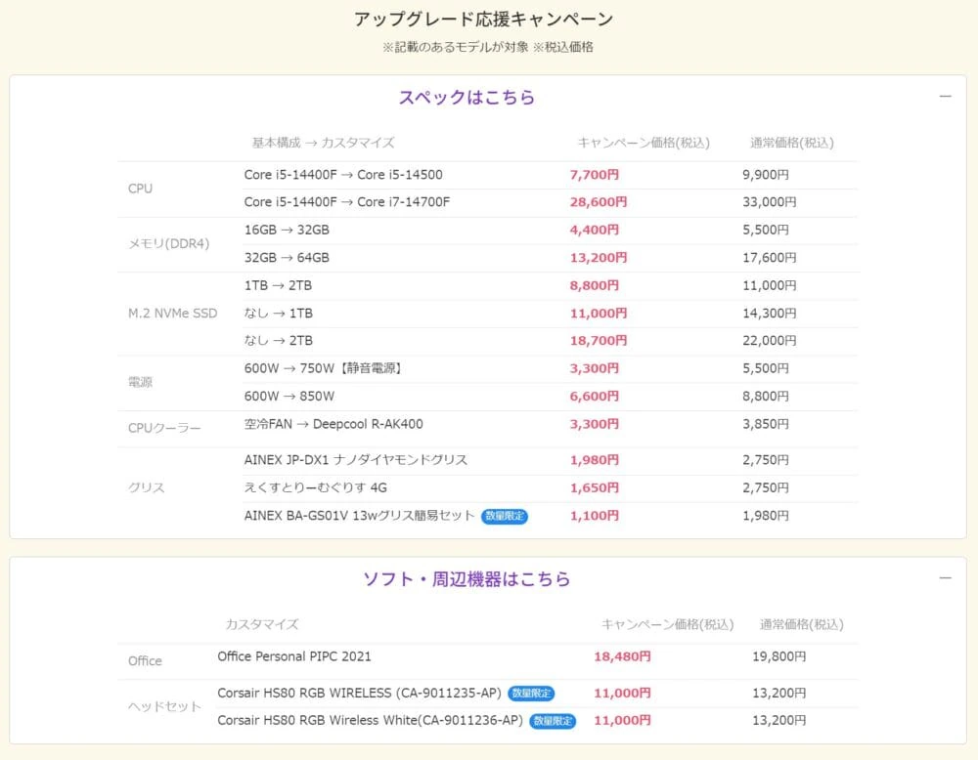Select 空冷FAN → Deepcool R-AK400 cooler
The image size is (978, 760).
333,425
